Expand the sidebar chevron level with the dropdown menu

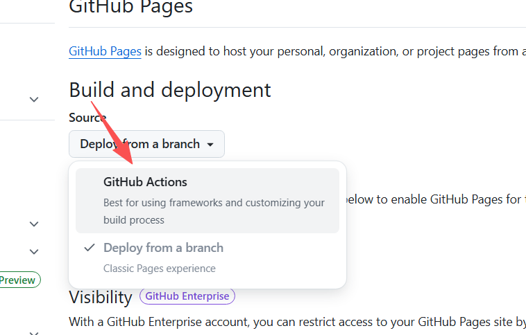[x=33, y=224]
